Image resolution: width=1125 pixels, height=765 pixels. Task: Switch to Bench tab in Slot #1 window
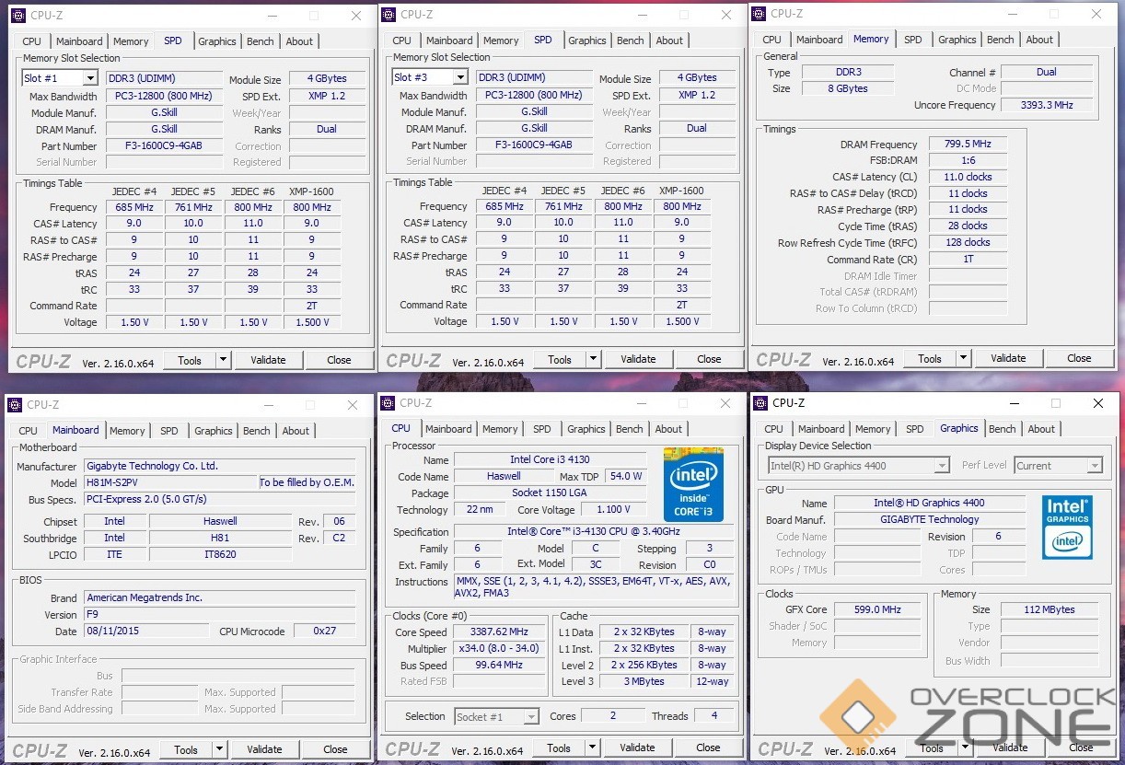pyautogui.click(x=261, y=41)
